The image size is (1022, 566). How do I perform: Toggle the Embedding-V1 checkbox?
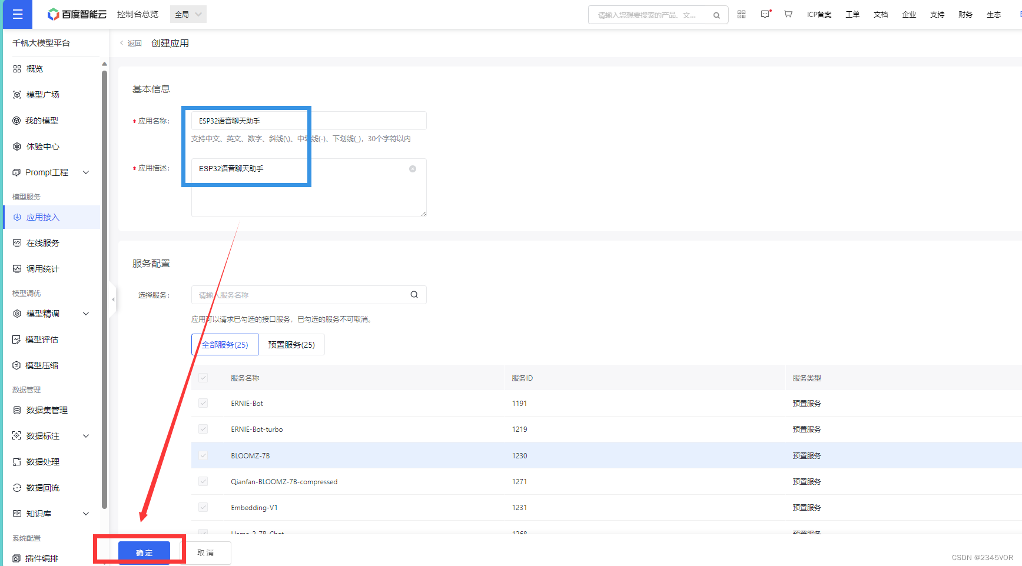click(203, 507)
